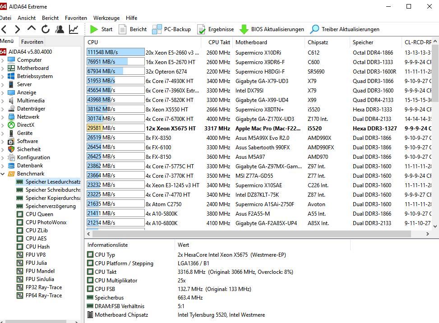Select the 12x Xeon X5675 HT row
Image resolution: width=439 pixels, height=323 pixels.
point(259,128)
